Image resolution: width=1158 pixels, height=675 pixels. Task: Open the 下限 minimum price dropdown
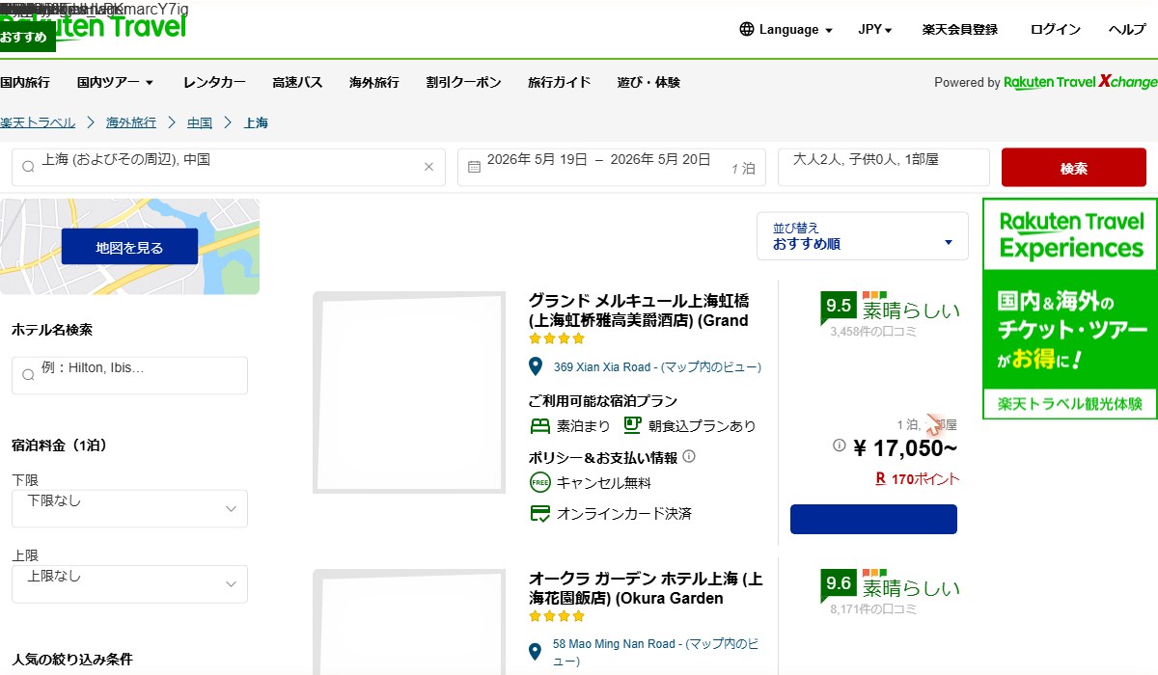point(129,508)
